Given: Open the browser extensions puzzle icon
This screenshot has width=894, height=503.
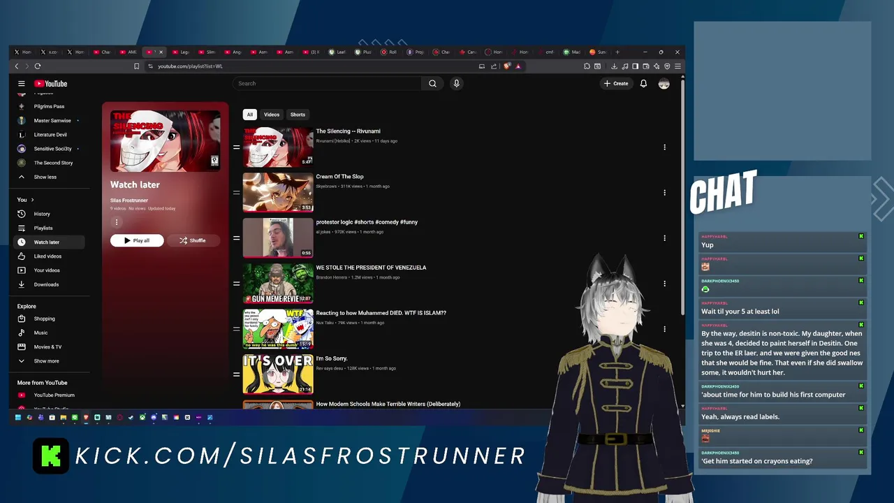Looking at the screenshot, I should click(x=587, y=66).
